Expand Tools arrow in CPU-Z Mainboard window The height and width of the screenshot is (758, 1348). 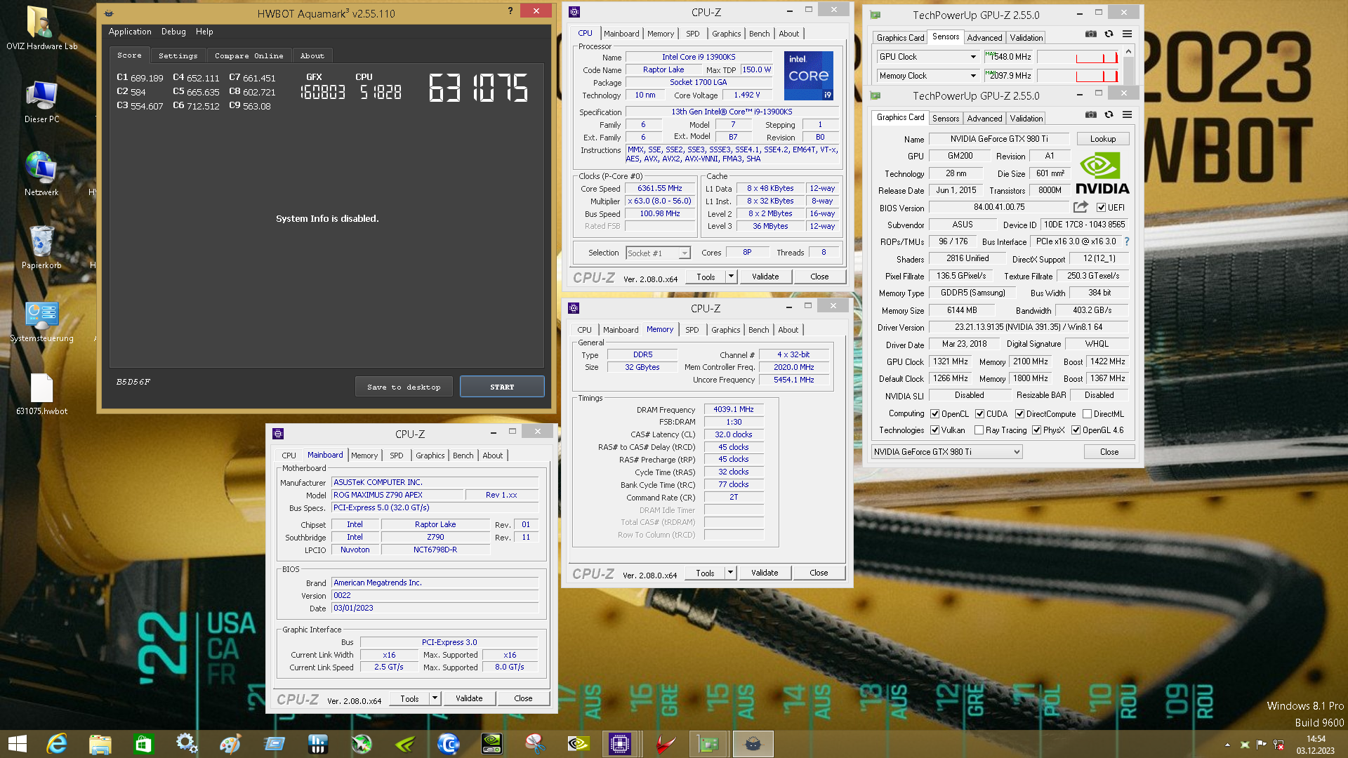(435, 698)
